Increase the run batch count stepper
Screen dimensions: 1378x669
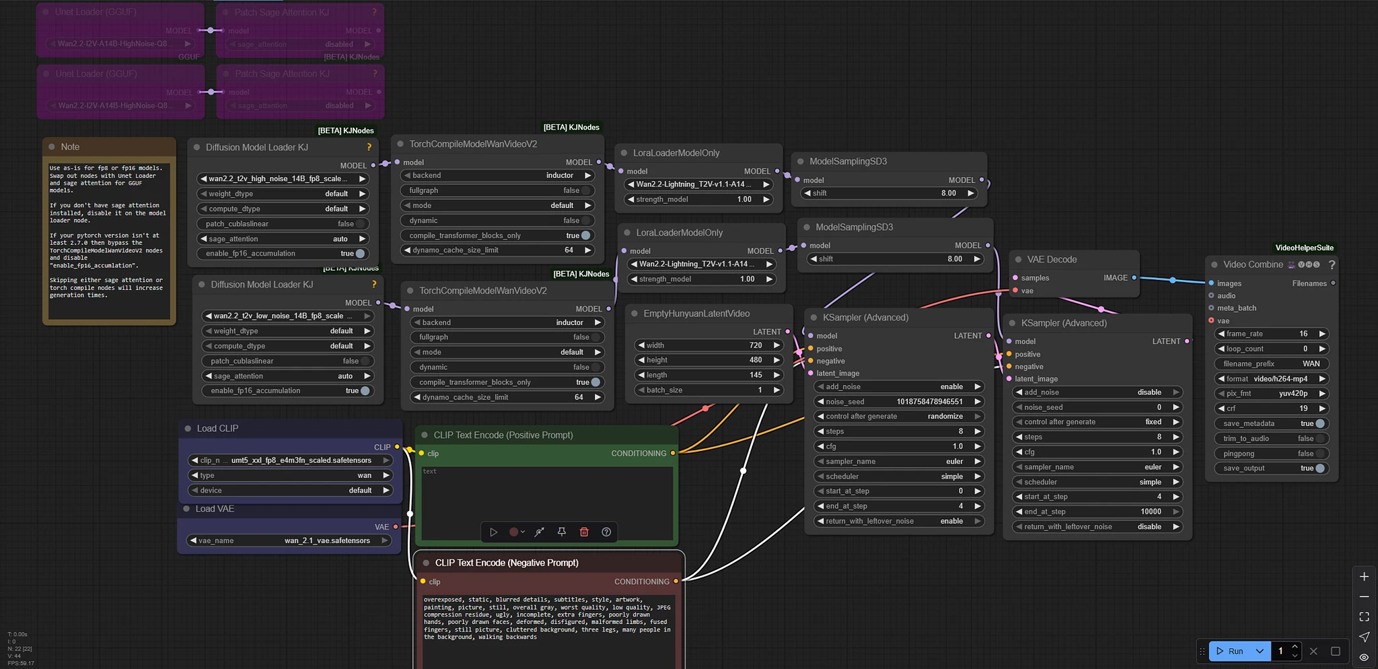(x=1295, y=647)
